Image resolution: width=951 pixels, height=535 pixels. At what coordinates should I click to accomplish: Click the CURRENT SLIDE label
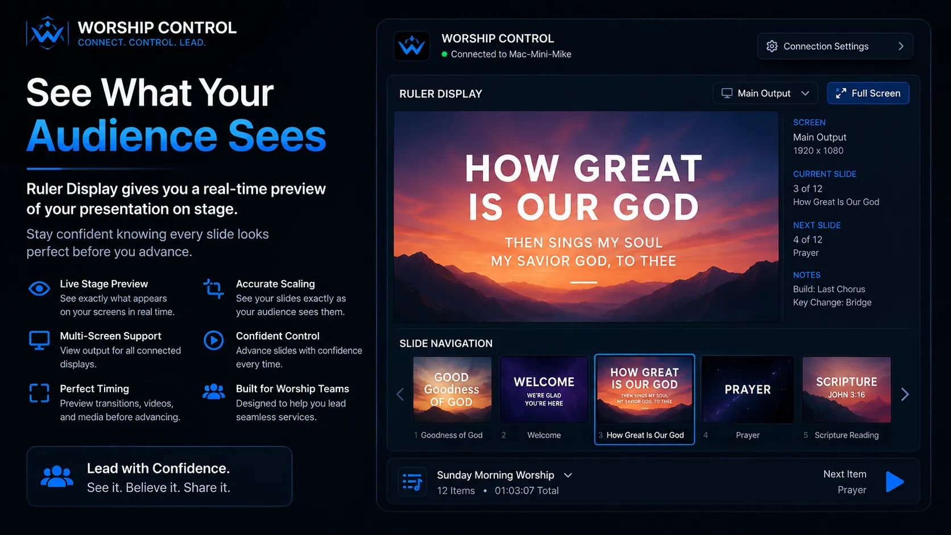click(825, 174)
